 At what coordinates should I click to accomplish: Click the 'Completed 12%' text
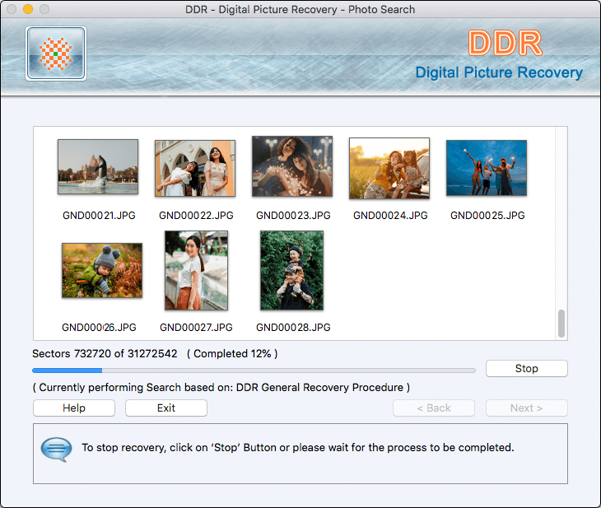coord(232,353)
